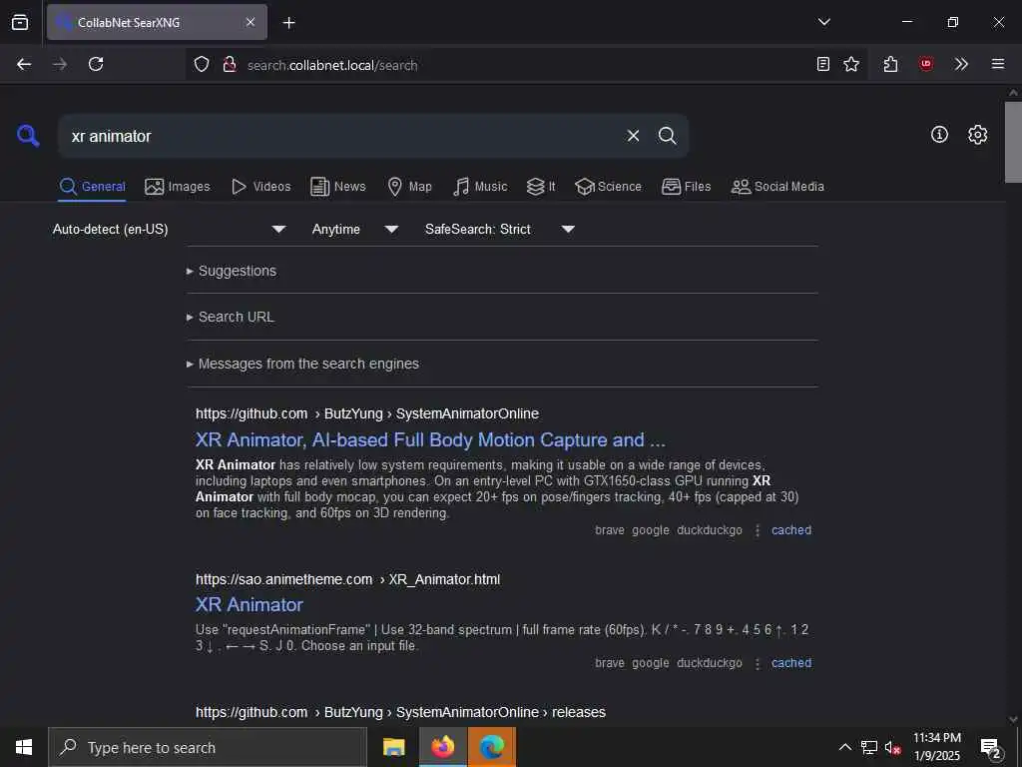Open more options dots for animetheme result
The width and height of the screenshot is (1022, 767).
[x=758, y=663]
